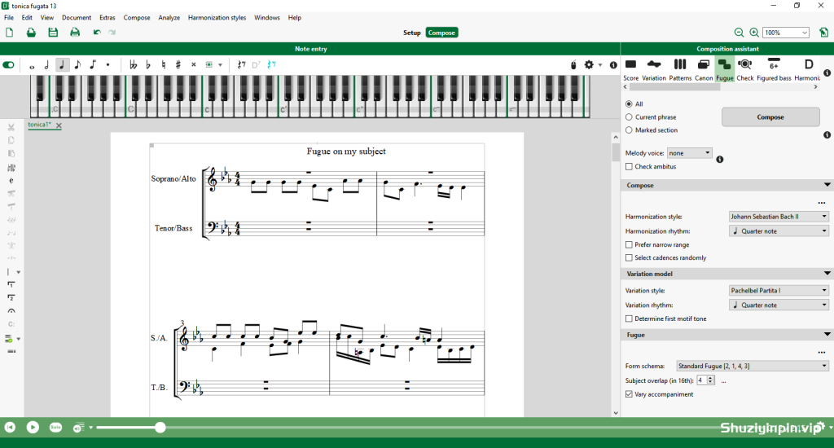834x448 pixels.
Task: Open file from toolbar
Action: [x=32, y=33]
